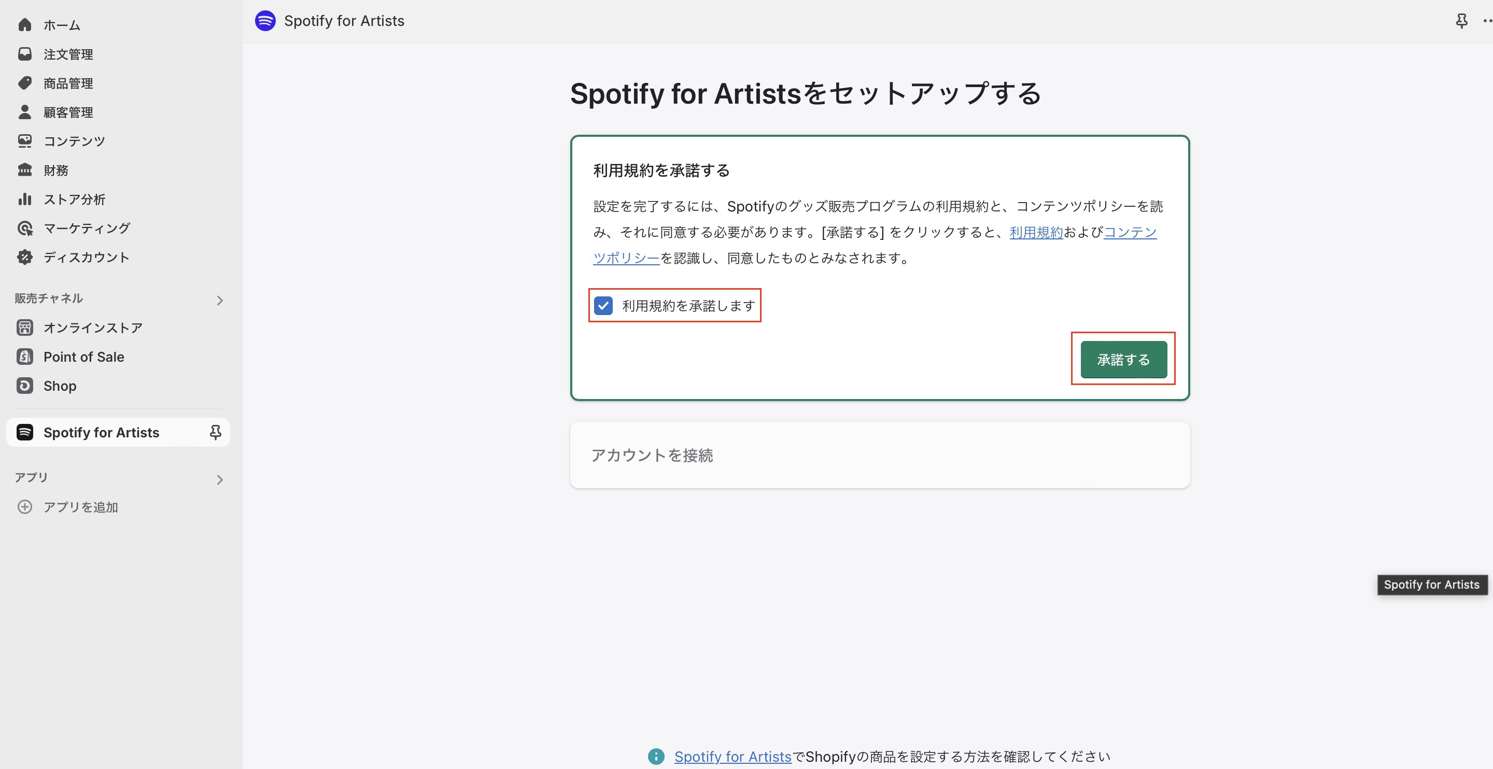Open the 利用規約 terms link

coord(1036,232)
